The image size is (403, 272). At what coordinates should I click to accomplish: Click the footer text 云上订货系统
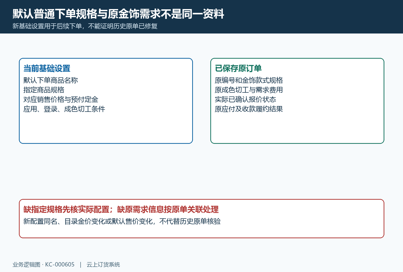pos(103,264)
